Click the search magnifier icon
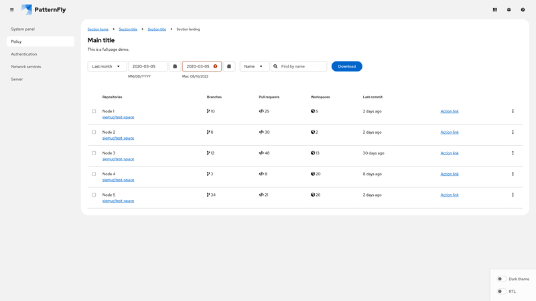 pos(275,66)
